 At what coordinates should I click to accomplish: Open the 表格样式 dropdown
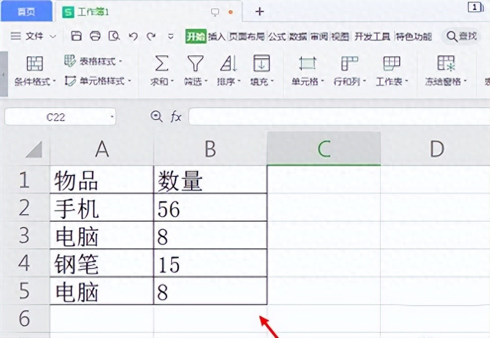(100, 61)
